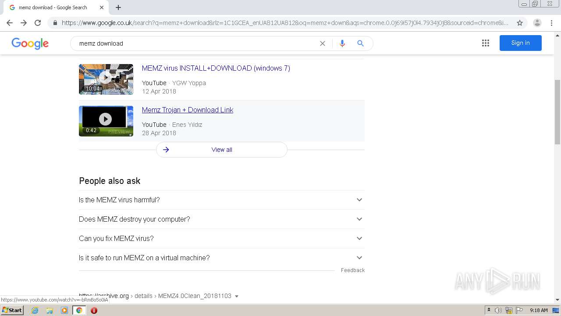
Task: Go forward to the next page
Action: 24,23
